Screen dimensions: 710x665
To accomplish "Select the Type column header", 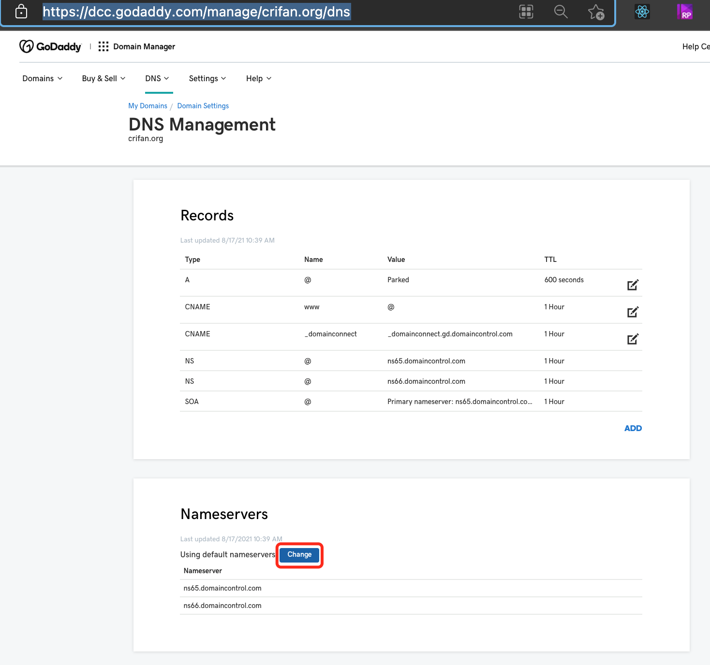I will (192, 260).
